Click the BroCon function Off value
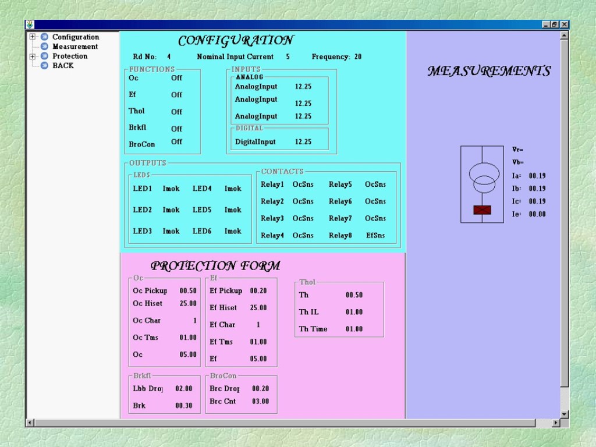Image resolution: width=596 pixels, height=447 pixels. 176,142
